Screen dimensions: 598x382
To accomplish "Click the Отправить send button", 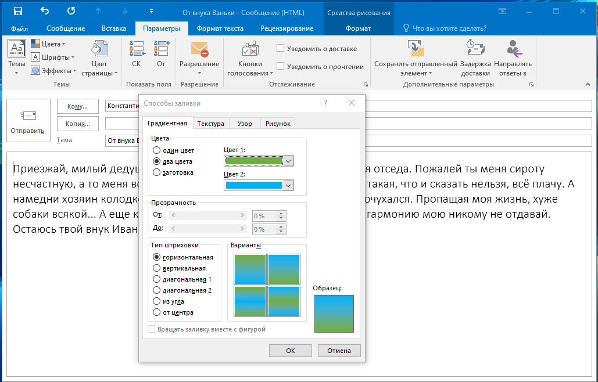I will [28, 120].
